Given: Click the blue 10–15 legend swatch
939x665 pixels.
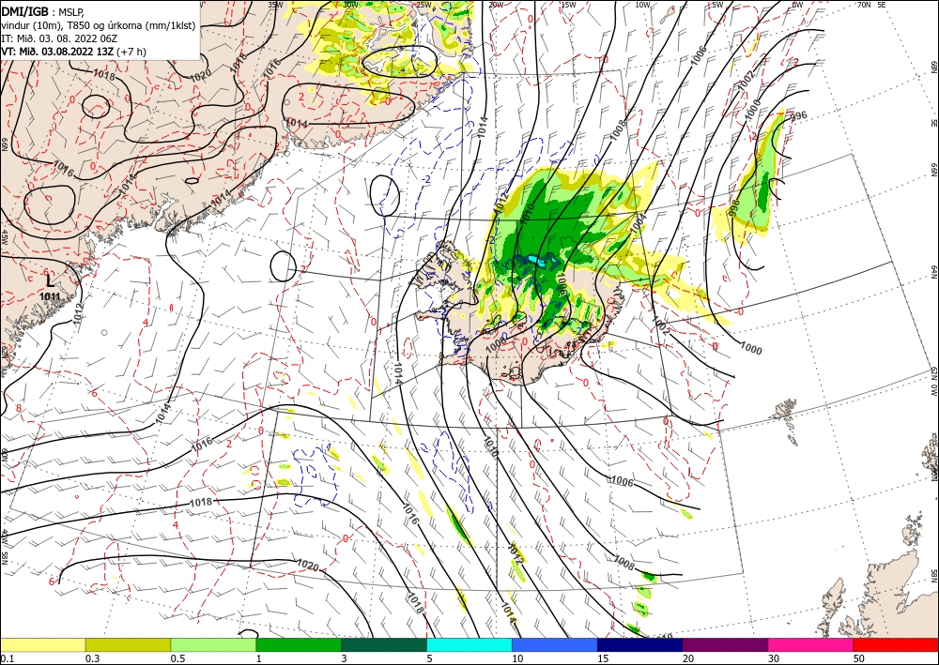Looking at the screenshot, I should [555, 644].
